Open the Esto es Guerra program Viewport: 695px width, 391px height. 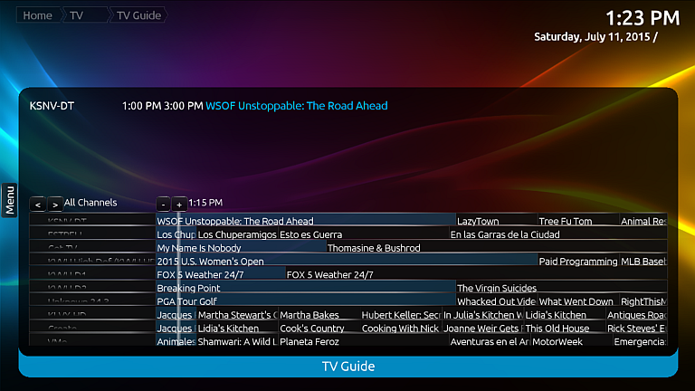coord(364,234)
